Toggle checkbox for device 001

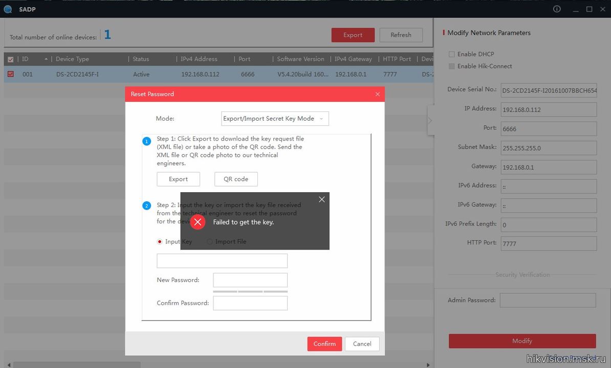(11, 74)
